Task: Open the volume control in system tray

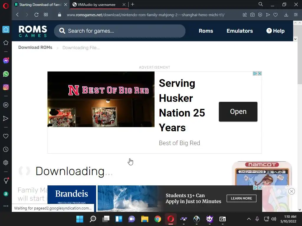Action: (x=274, y=219)
